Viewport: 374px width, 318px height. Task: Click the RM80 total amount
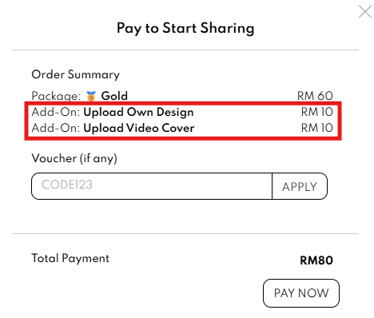tap(316, 260)
